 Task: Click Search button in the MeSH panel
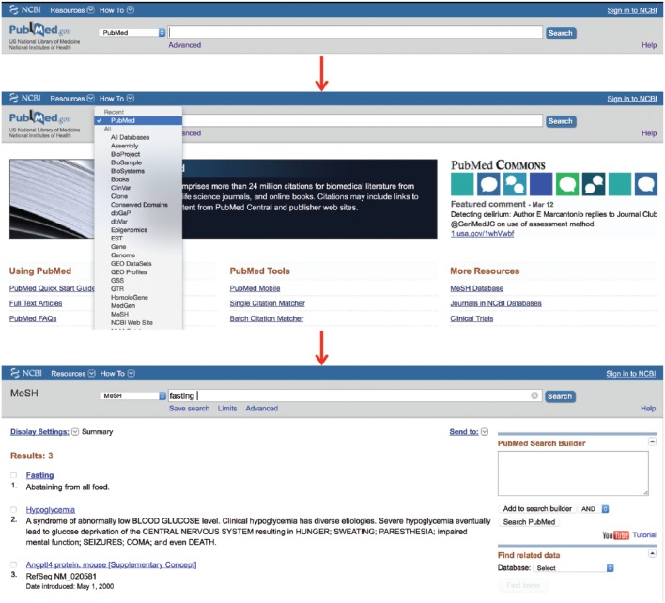pos(560,396)
